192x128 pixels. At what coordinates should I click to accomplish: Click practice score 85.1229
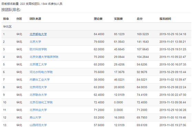click(x=119, y=34)
